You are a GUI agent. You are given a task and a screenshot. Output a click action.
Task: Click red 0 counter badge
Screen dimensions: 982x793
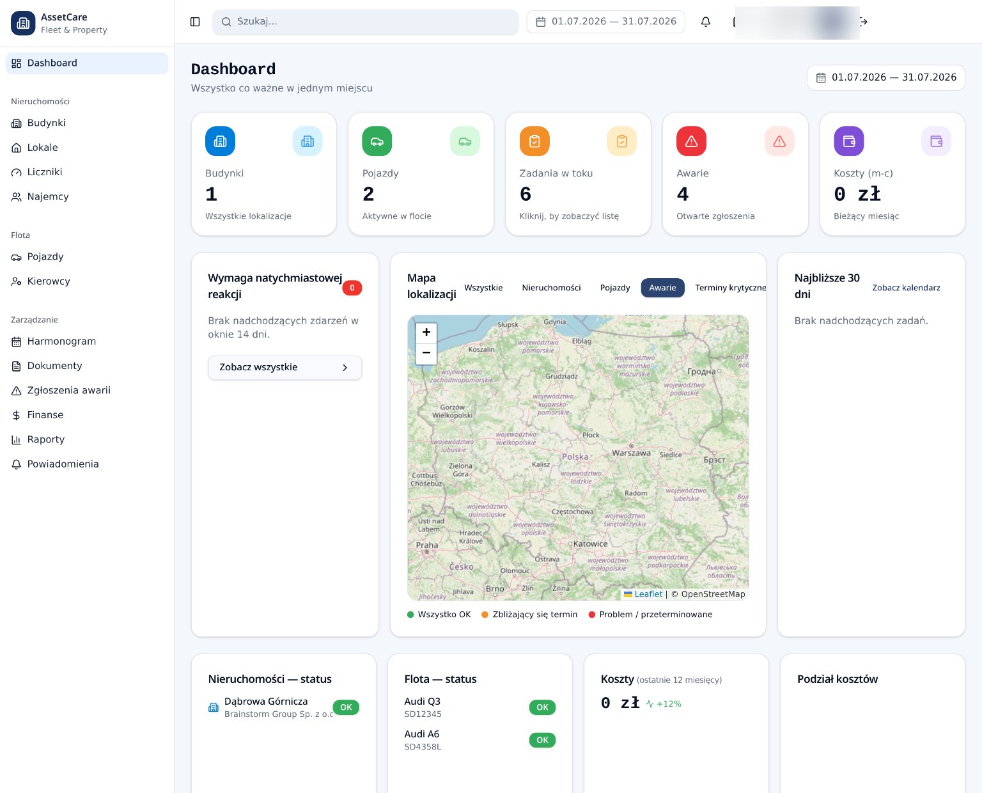point(352,288)
